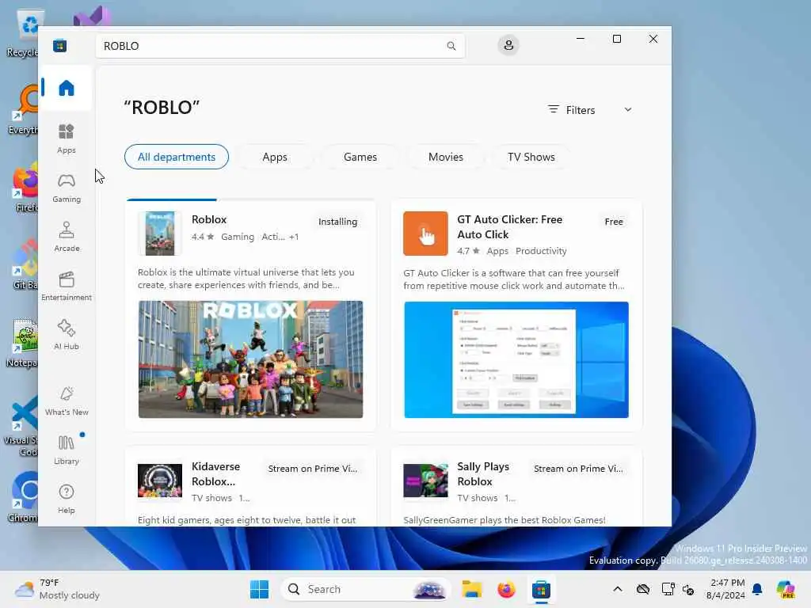Click the clock showing 2:47 PM
The image size is (811, 608).
coord(725,589)
